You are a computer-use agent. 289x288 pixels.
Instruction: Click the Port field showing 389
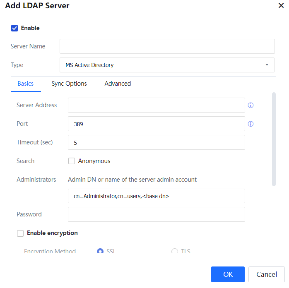pos(156,124)
